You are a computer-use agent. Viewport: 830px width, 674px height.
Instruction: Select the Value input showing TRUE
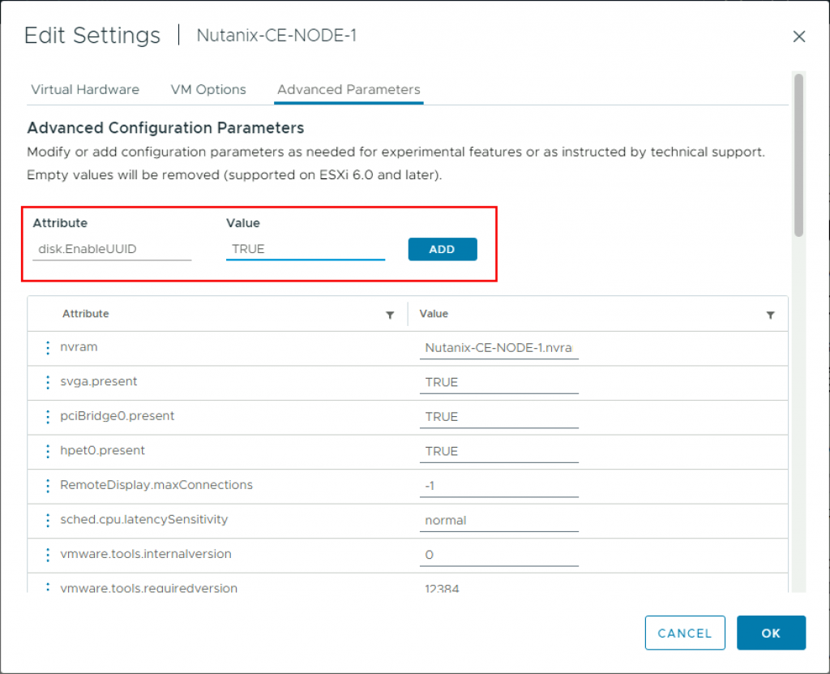tap(306, 249)
